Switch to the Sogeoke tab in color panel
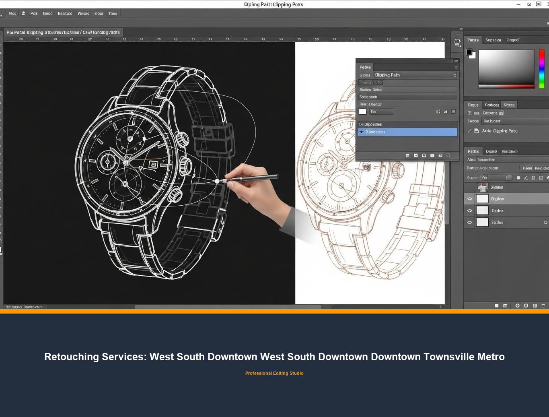The image size is (549, 417). [493, 40]
